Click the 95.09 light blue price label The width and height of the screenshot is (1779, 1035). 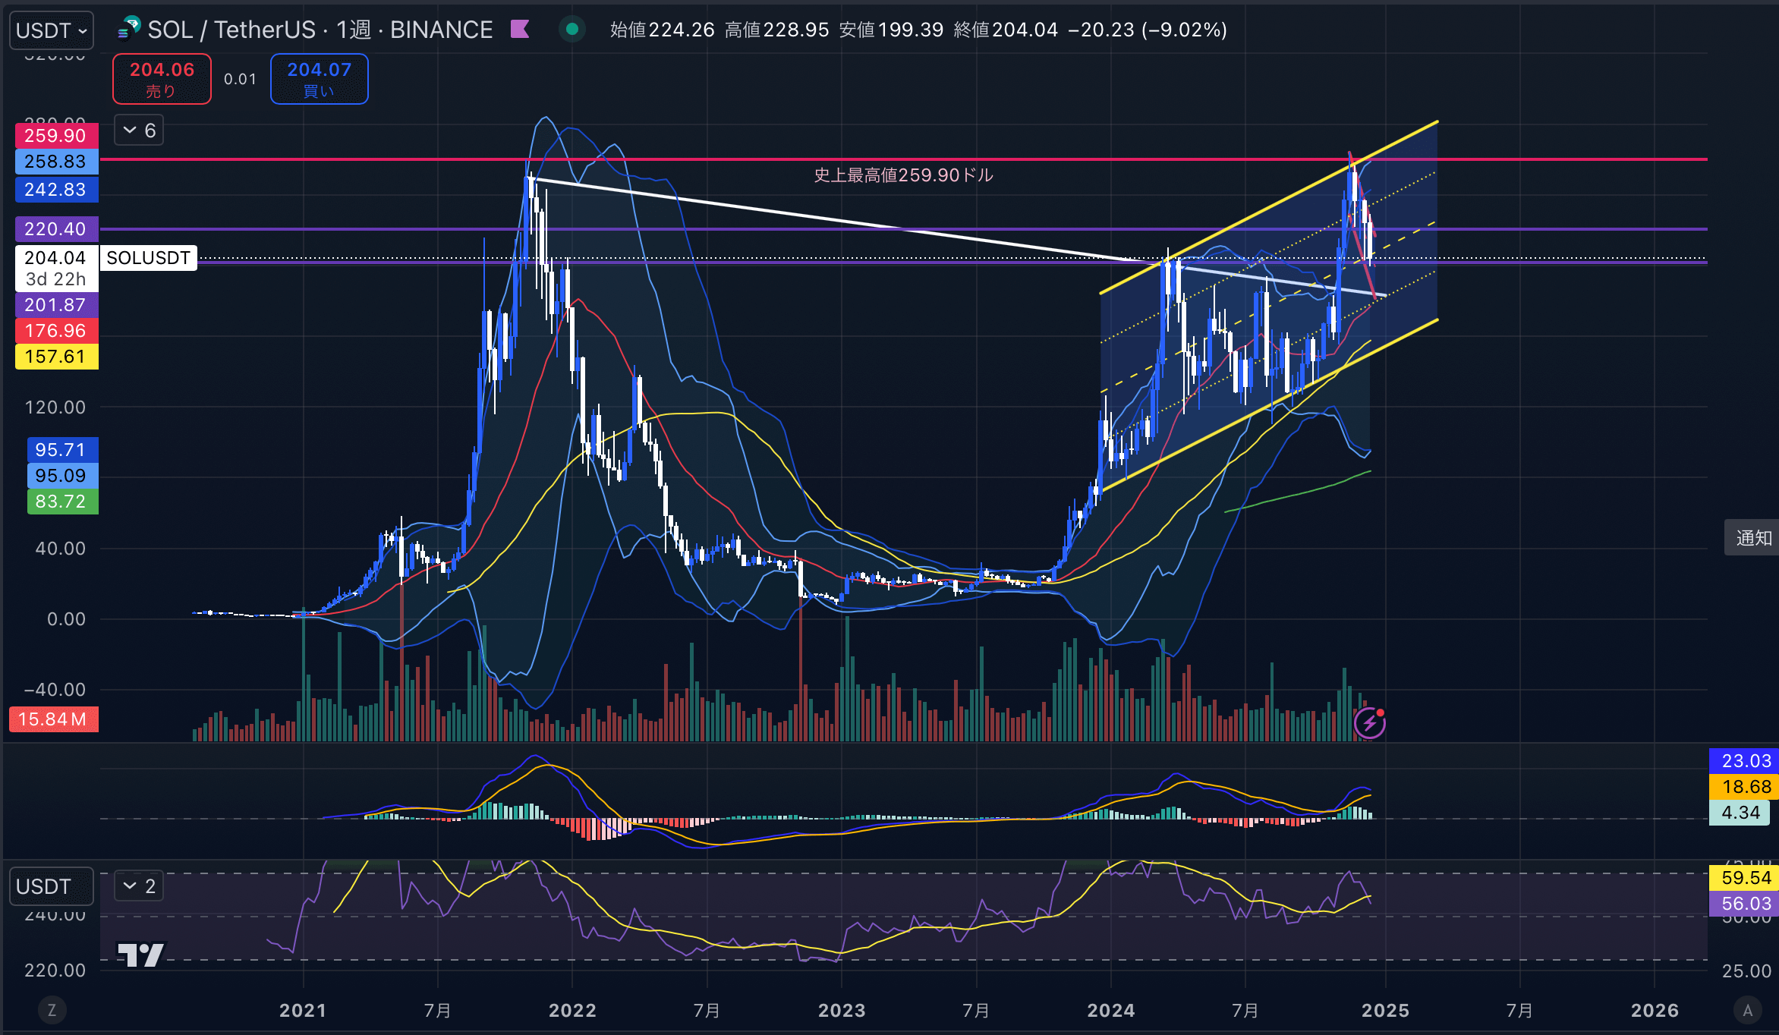click(62, 476)
